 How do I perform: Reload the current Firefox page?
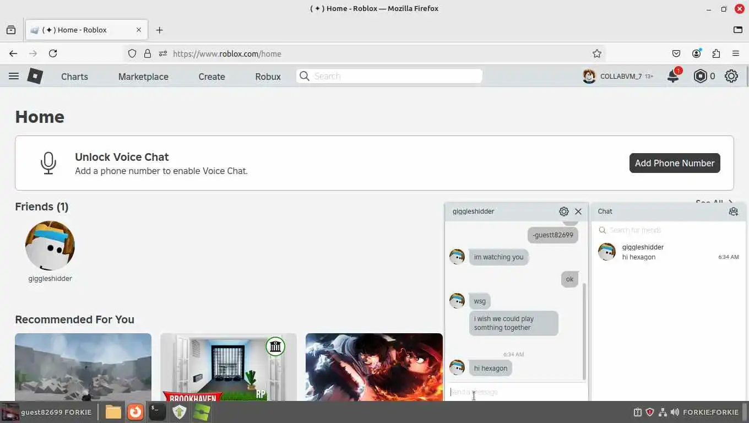point(53,53)
